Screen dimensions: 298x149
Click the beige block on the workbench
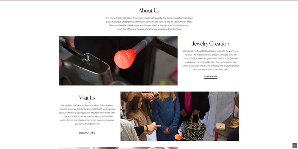click(221, 126)
